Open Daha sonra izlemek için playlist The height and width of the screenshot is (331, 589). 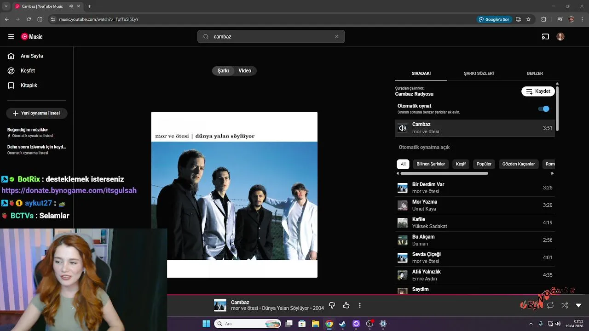[x=37, y=150]
